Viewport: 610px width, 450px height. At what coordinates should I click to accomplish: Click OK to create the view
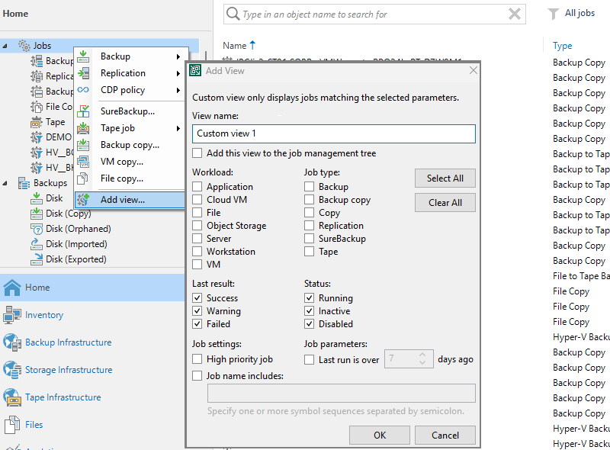click(x=380, y=435)
